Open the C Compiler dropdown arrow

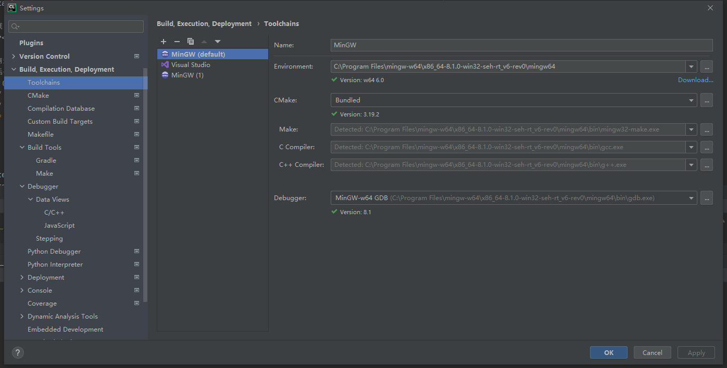point(691,147)
